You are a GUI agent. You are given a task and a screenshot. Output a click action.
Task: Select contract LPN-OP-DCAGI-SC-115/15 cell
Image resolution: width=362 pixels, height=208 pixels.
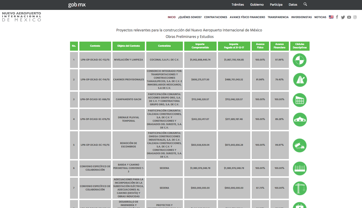click(x=95, y=145)
